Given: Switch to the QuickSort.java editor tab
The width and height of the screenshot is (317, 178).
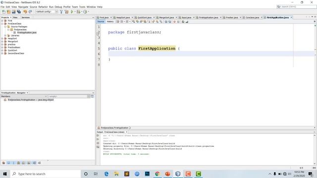Looking at the screenshot, I should tap(144, 18).
